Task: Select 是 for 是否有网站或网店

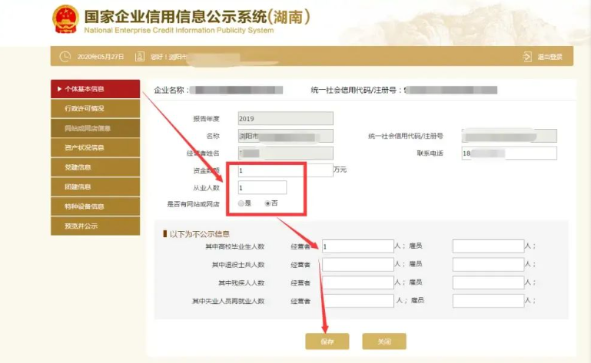Action: [241, 204]
